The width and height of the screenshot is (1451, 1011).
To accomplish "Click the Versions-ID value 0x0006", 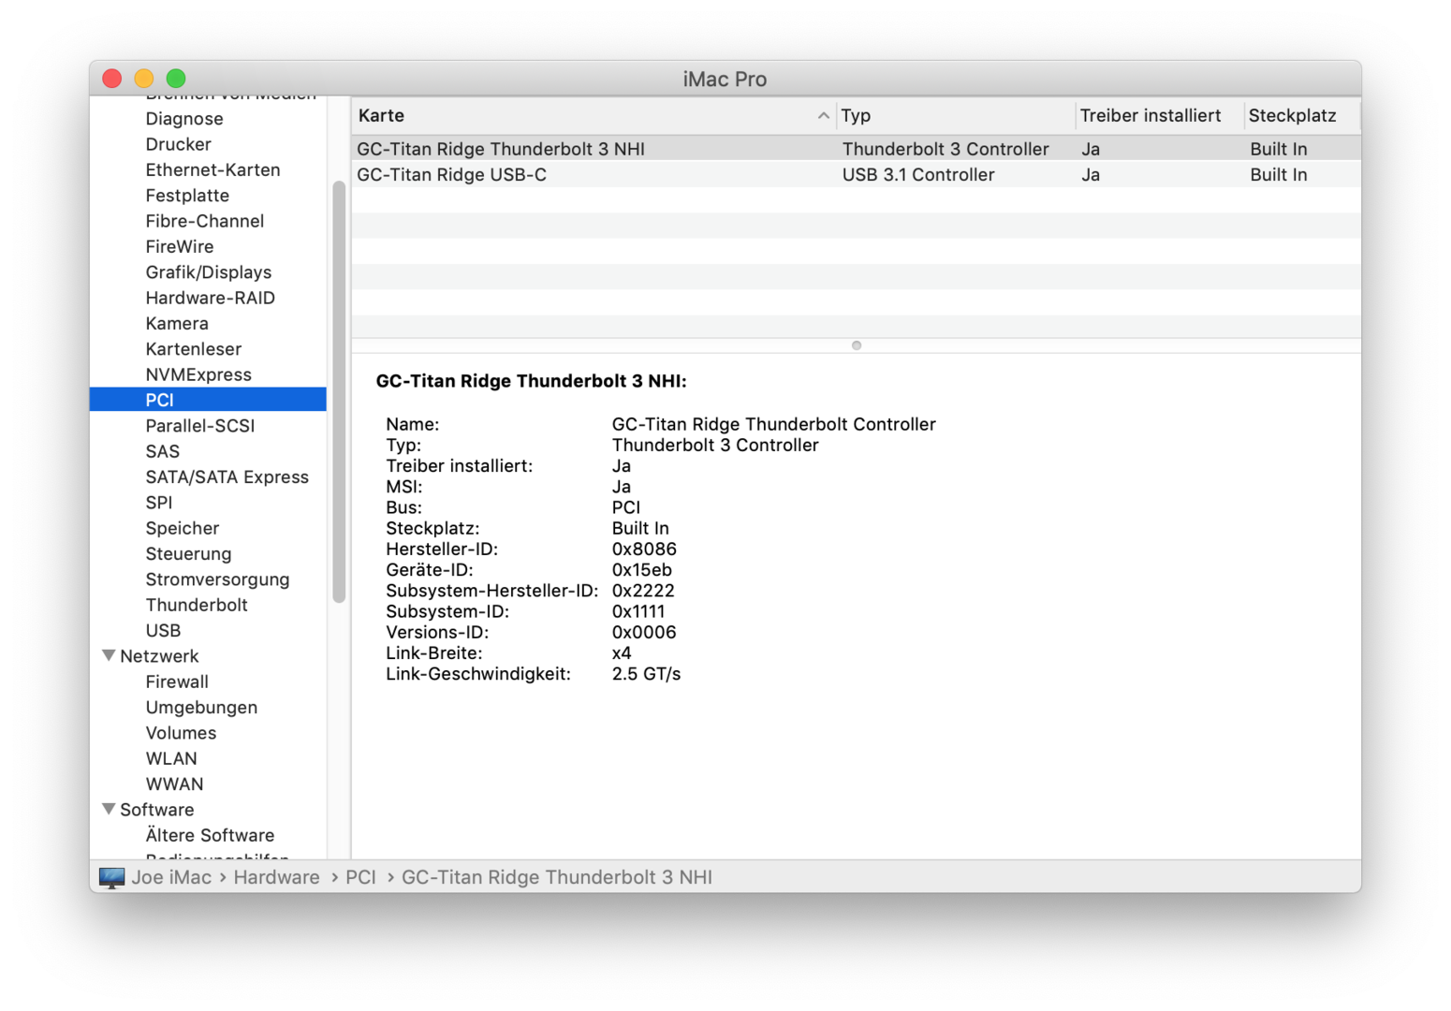I will click(644, 633).
